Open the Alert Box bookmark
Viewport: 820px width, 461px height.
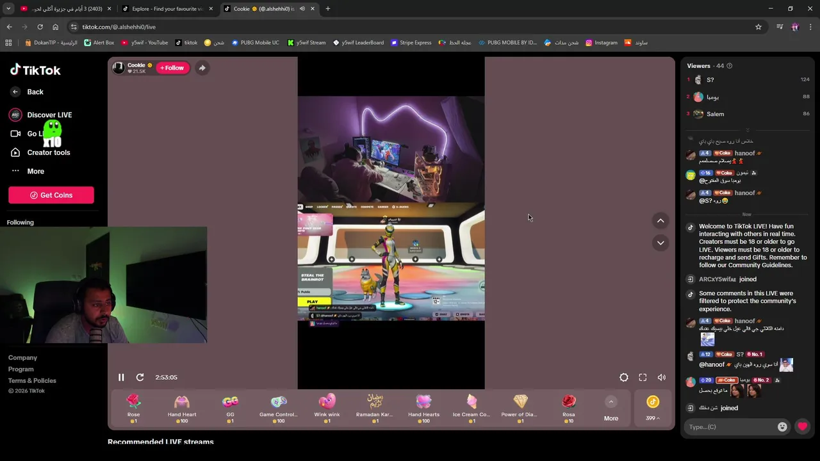[99, 43]
